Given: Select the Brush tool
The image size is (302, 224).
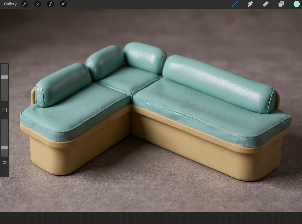Looking at the screenshot, I should pyautogui.click(x=235, y=4).
